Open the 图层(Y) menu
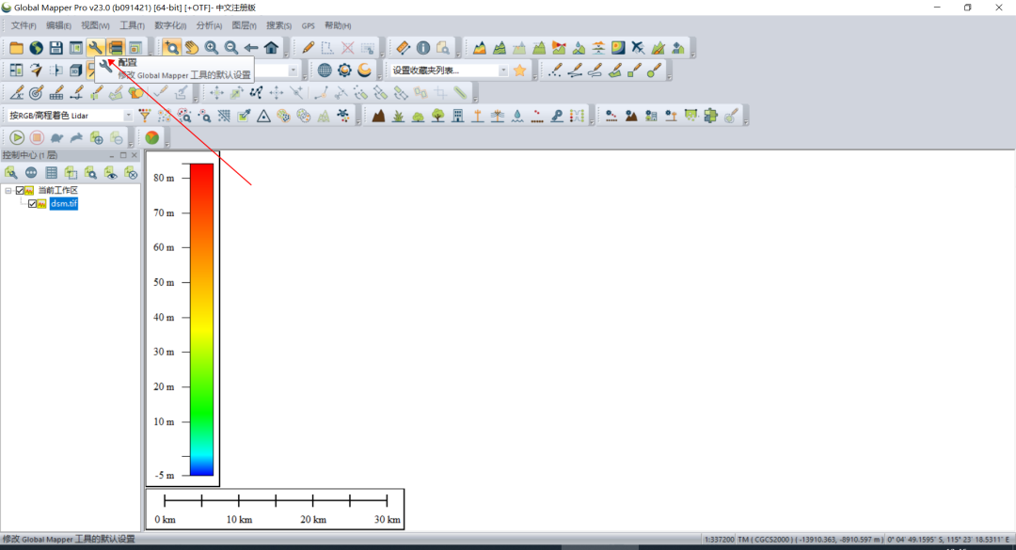This screenshot has height=550, width=1016. (x=244, y=25)
